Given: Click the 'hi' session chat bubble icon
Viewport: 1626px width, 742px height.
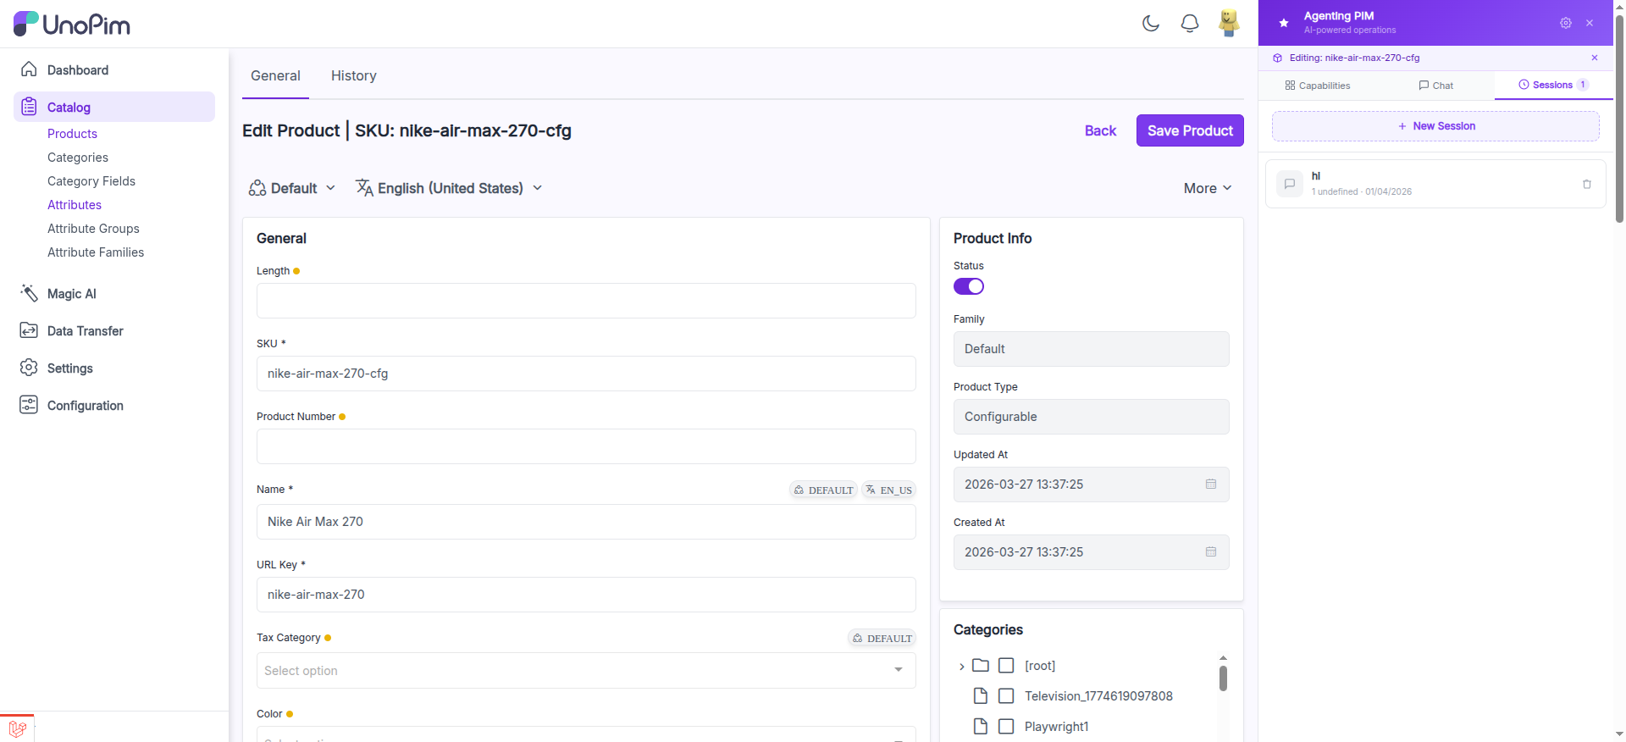Looking at the screenshot, I should pos(1290,183).
